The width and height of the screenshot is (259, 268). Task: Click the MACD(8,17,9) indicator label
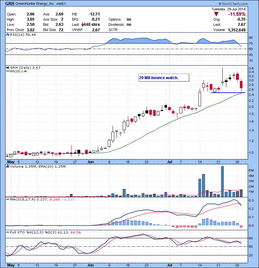coord(23,200)
